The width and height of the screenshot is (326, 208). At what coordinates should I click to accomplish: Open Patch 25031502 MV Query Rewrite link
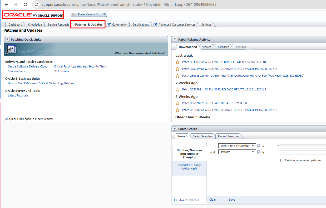[x=243, y=76]
